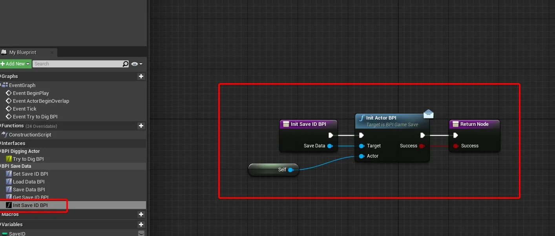Click the Save Data output pin
The width and height of the screenshot is (555, 236).
(x=330, y=146)
